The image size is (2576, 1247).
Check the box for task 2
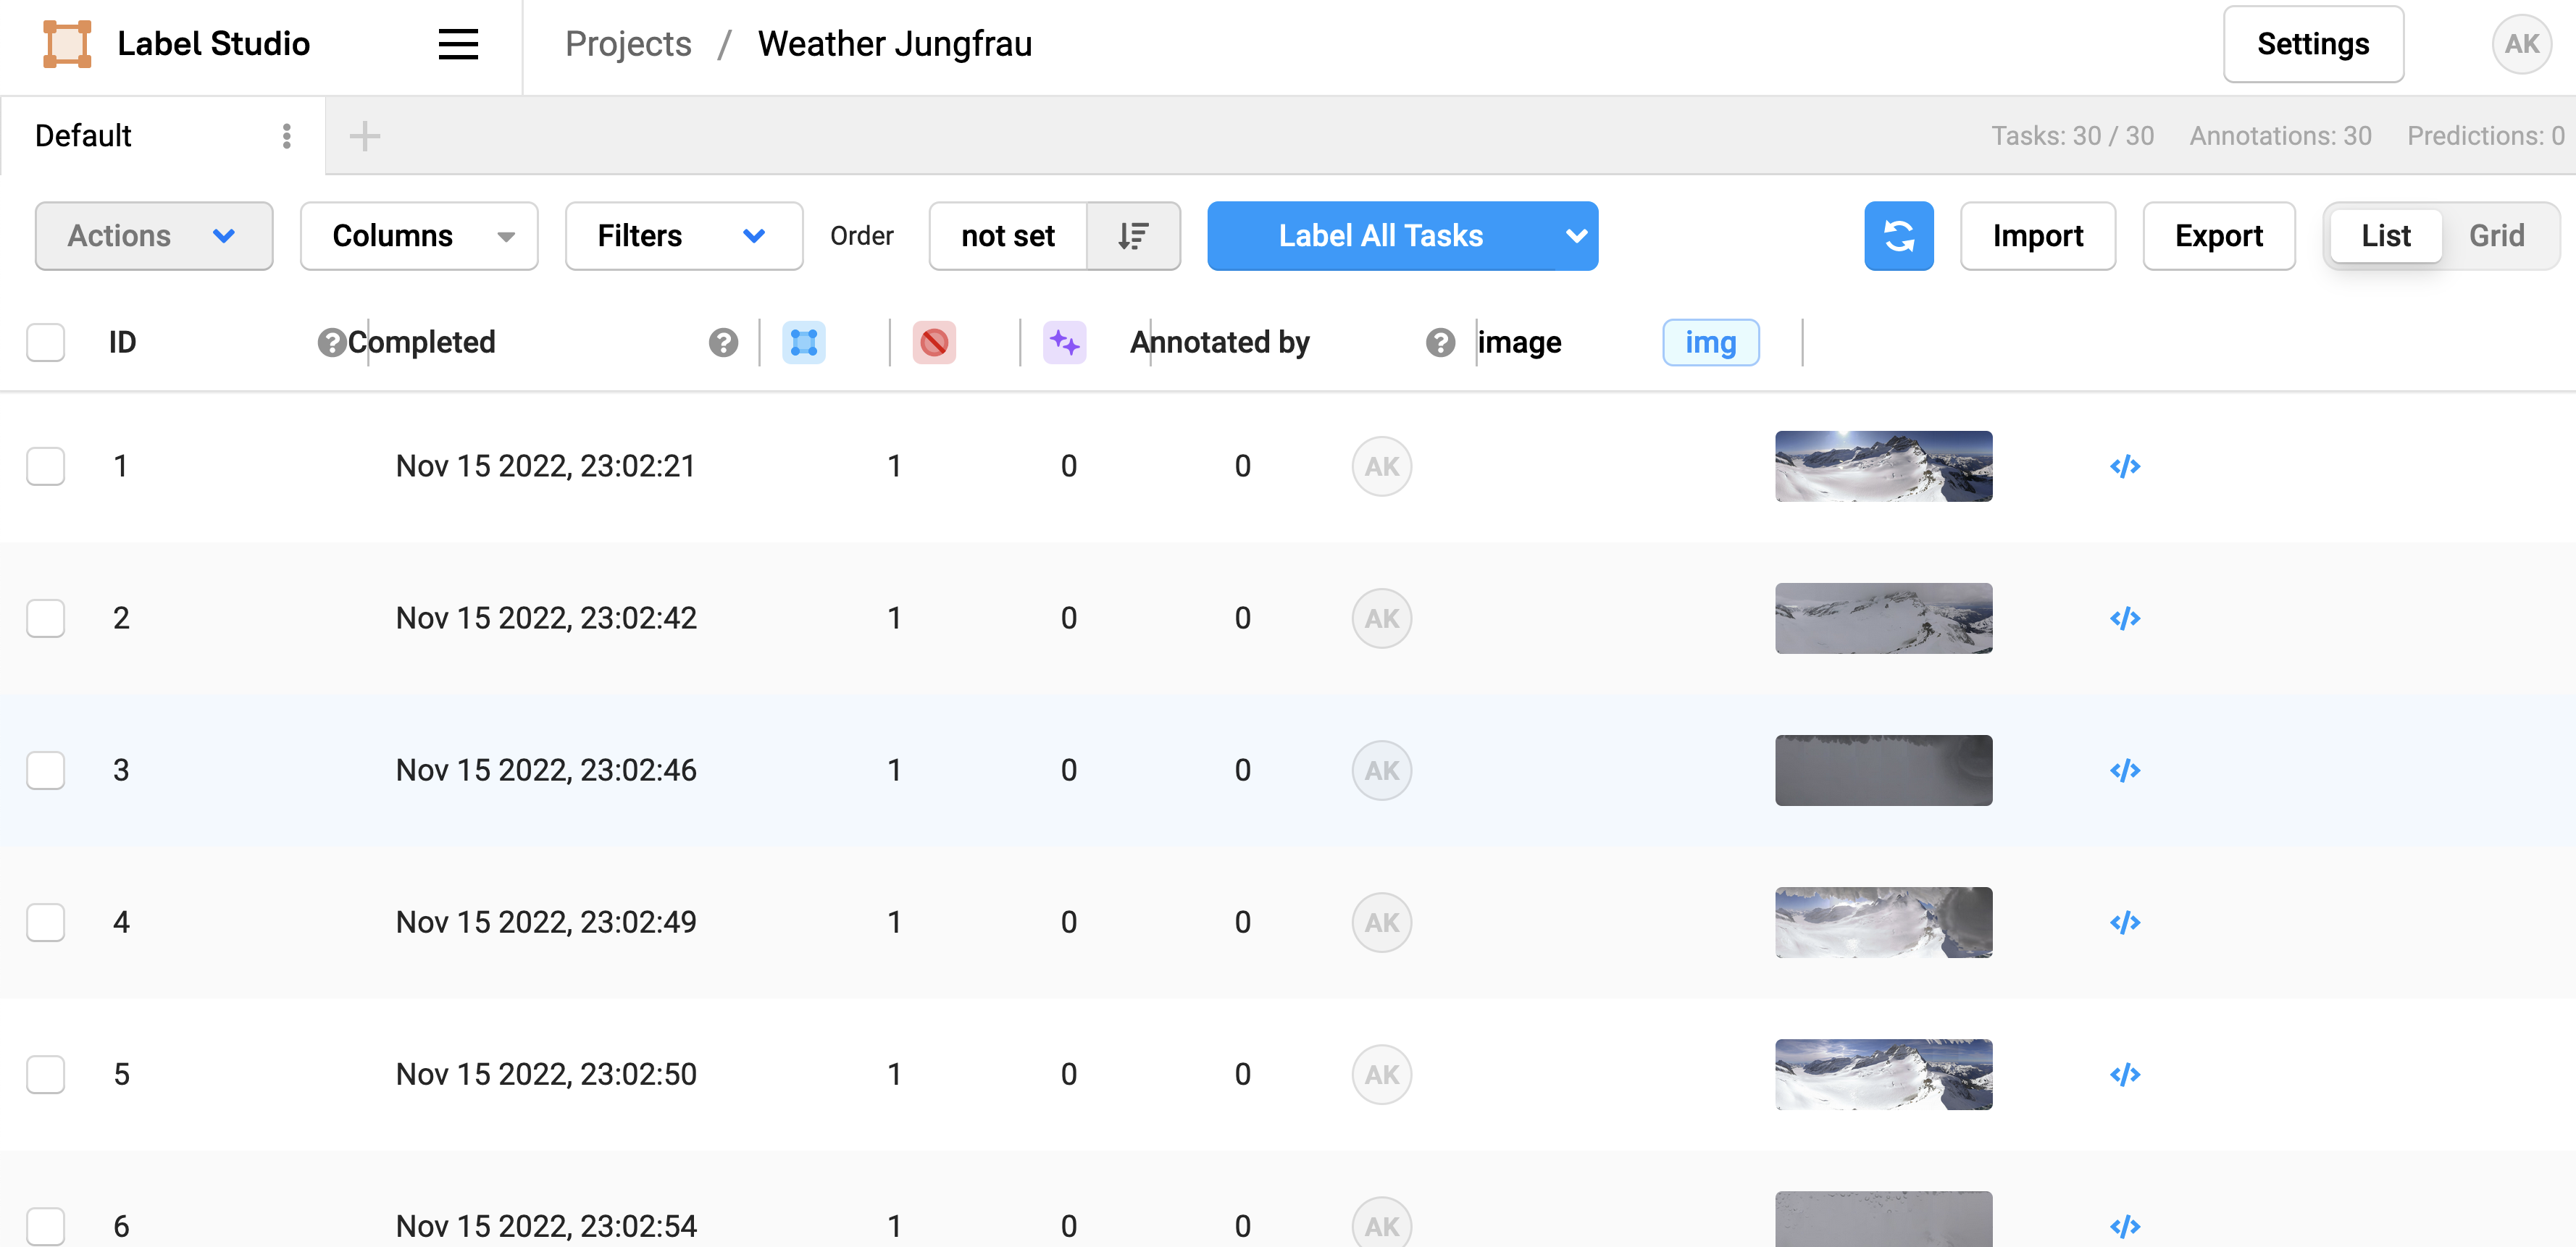(x=46, y=619)
